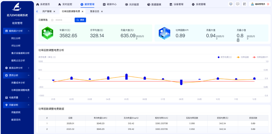Screen dimensions: 272x134
Task: Toggle 奖罚电费(元) series in chart legend
Action: 225,57
